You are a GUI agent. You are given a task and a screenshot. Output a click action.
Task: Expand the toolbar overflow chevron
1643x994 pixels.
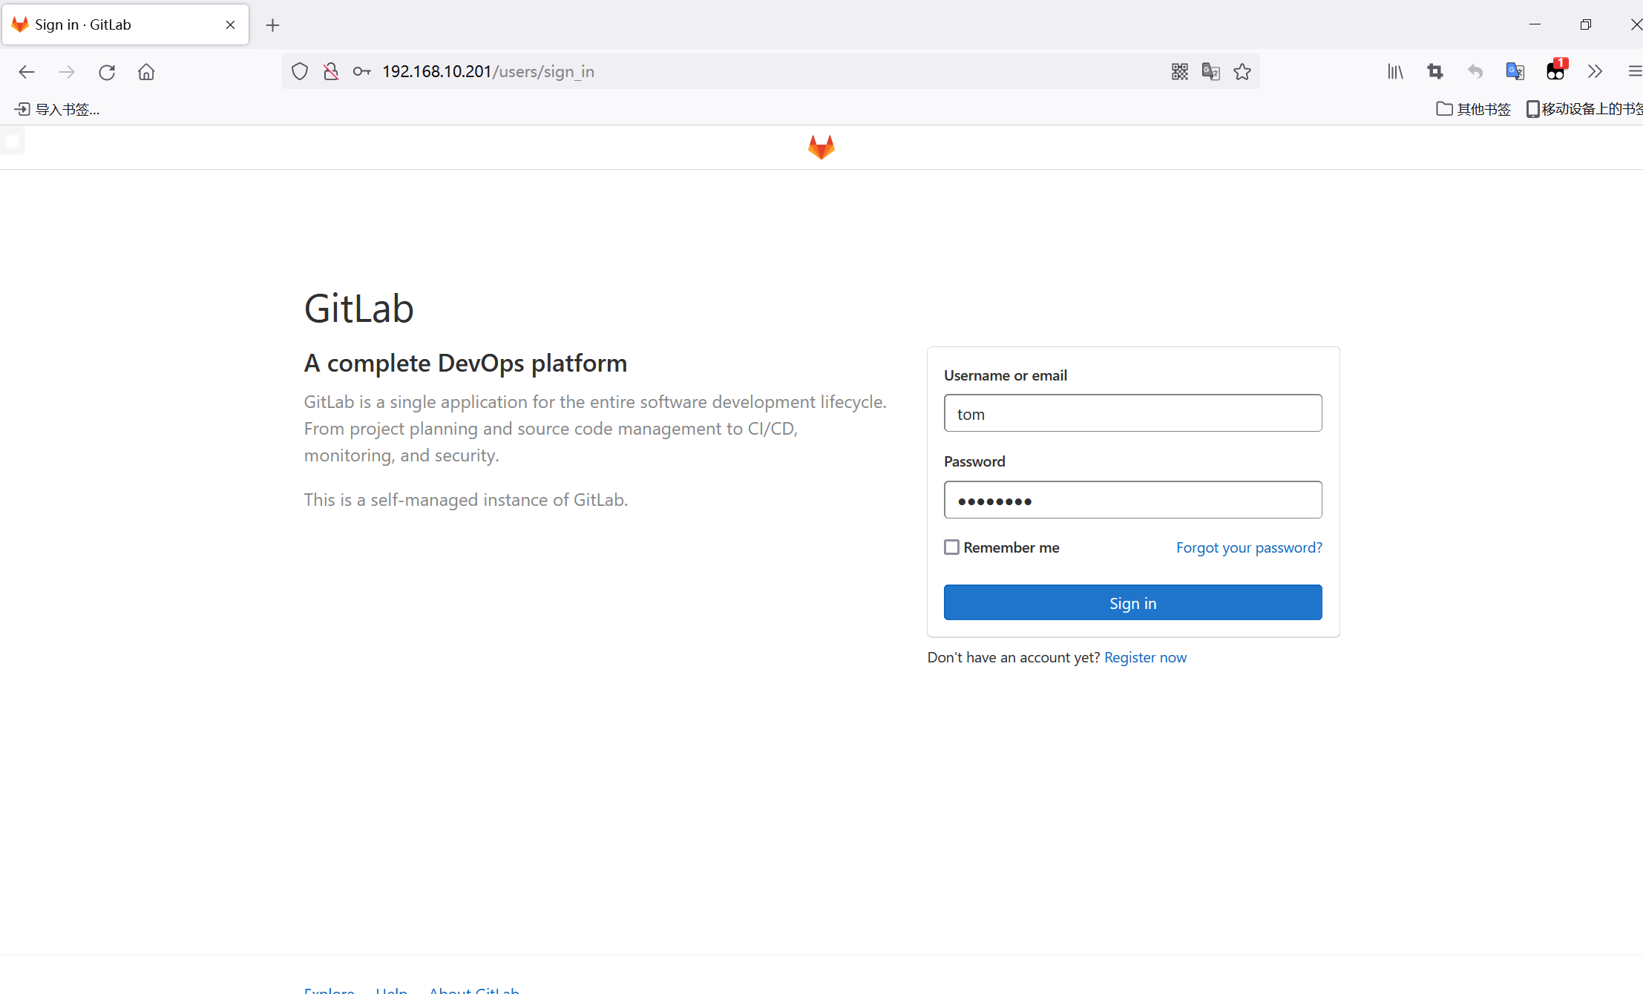[1595, 72]
